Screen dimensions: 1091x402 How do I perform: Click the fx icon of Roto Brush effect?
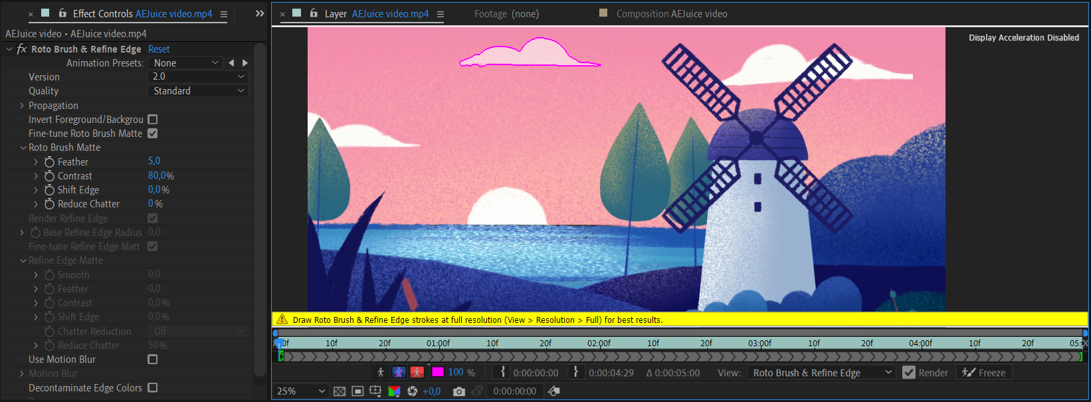point(21,49)
